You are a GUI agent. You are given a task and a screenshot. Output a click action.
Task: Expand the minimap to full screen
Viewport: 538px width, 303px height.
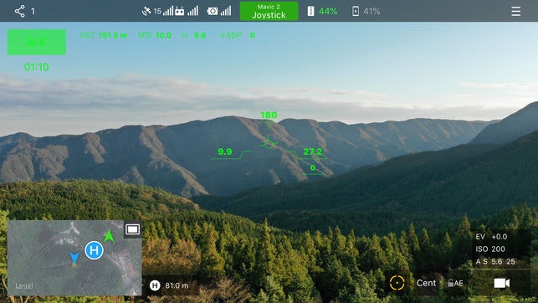point(132,229)
